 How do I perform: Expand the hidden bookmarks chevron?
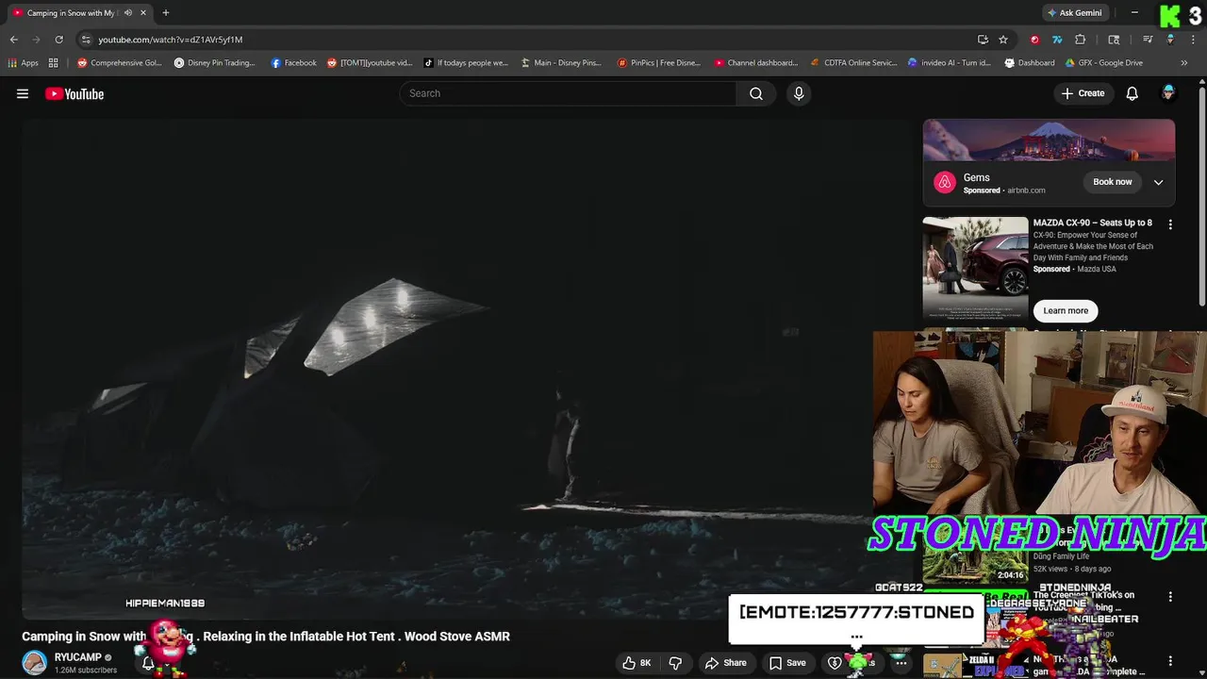[1184, 63]
